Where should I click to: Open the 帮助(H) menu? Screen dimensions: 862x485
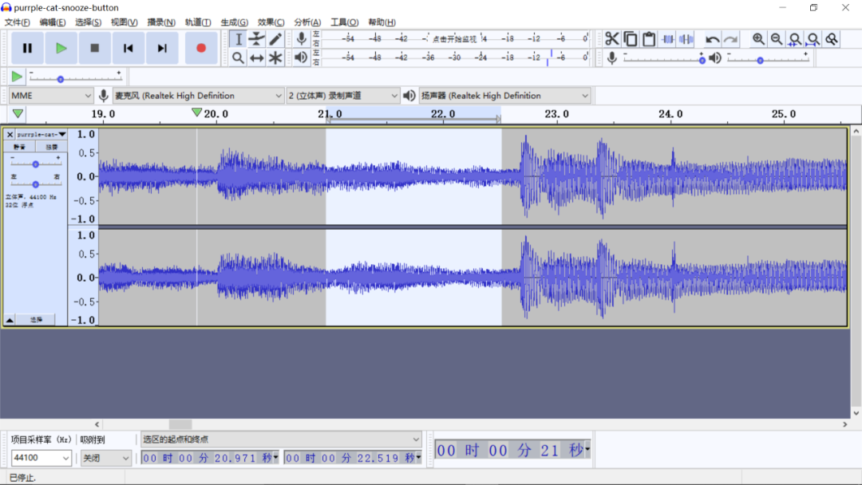point(382,22)
